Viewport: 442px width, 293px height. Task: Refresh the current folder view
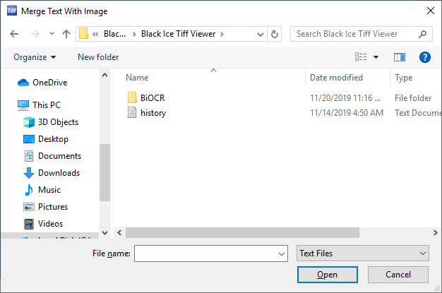pos(274,34)
